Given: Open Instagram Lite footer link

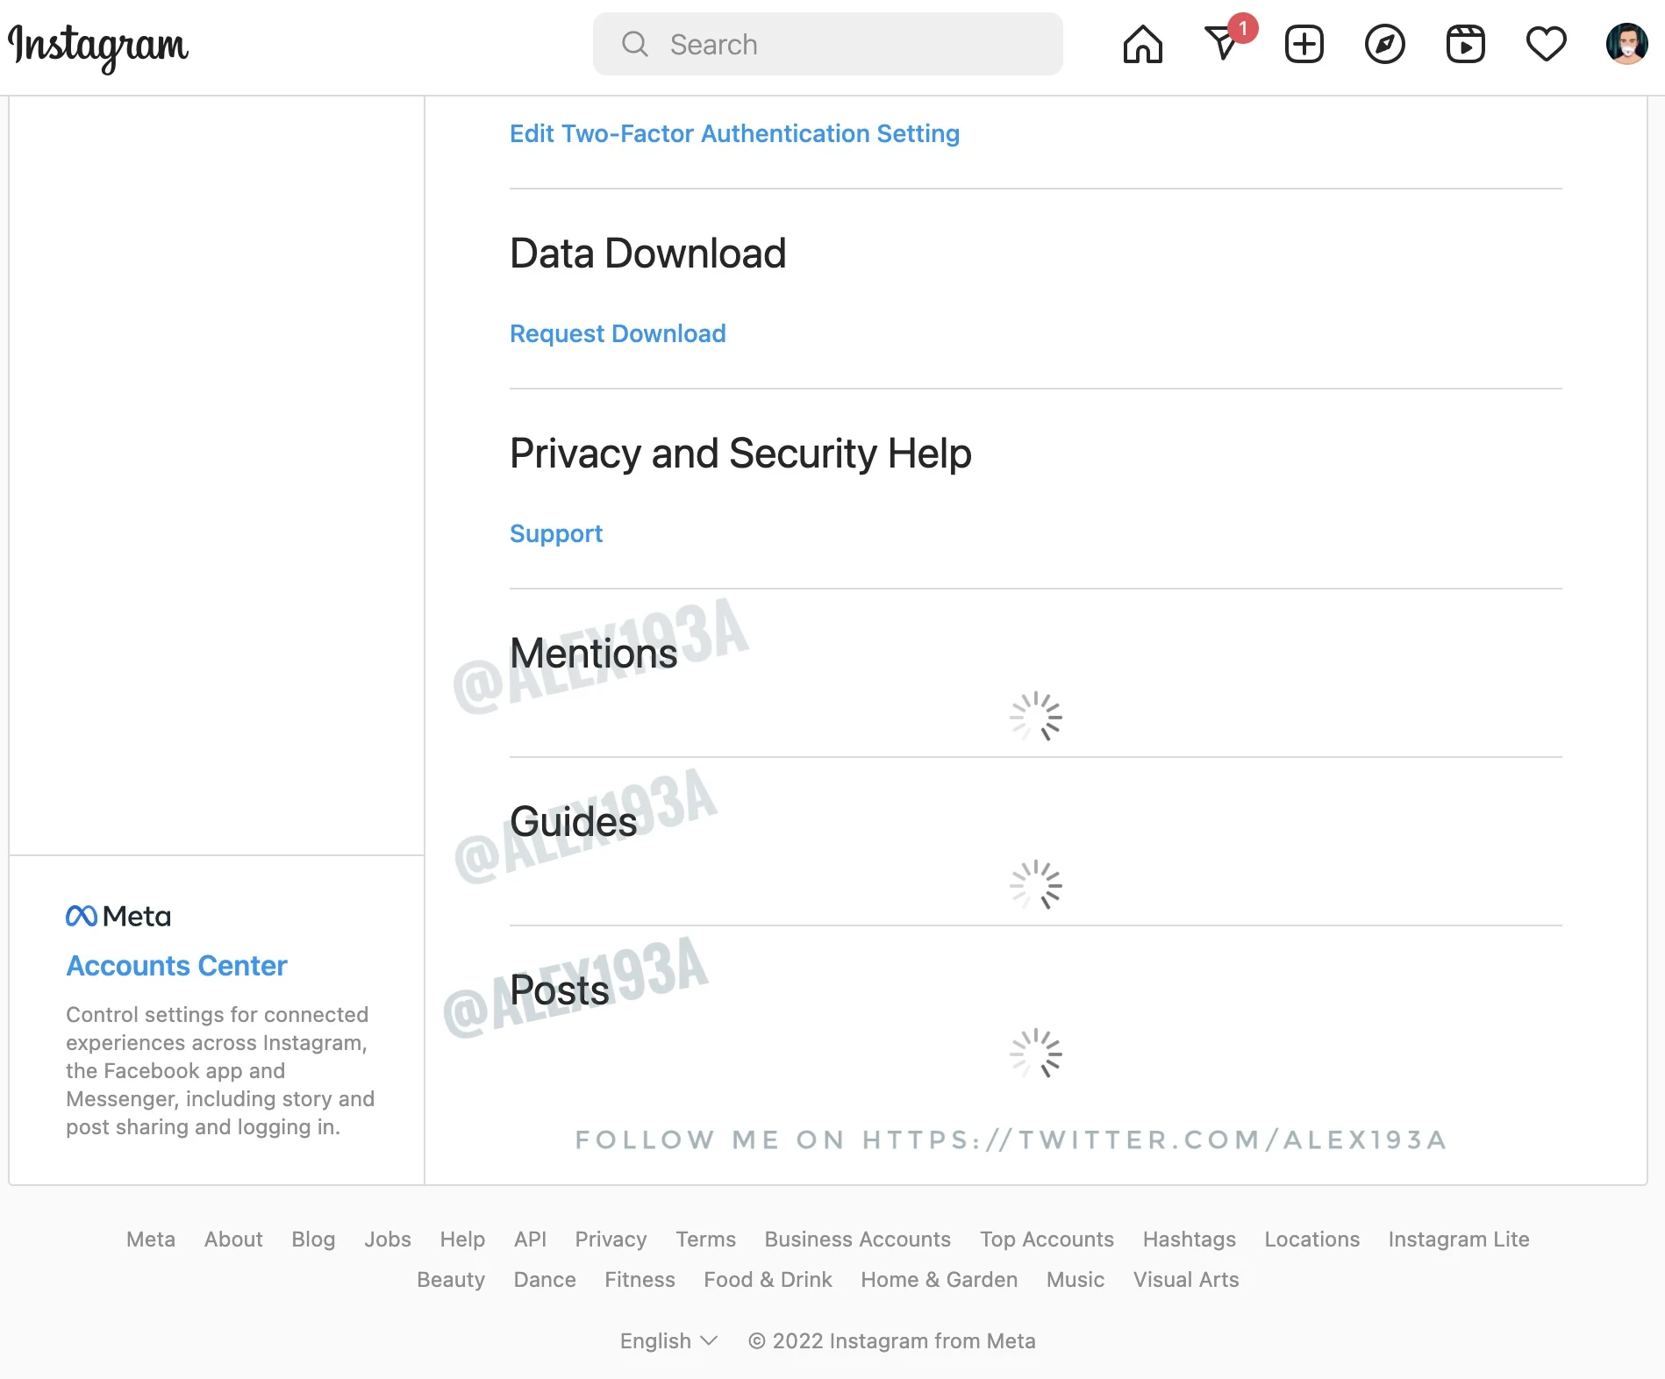Looking at the screenshot, I should coord(1458,1239).
